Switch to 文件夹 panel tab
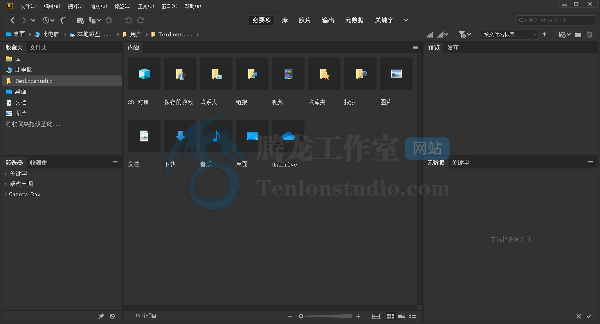Image resolution: width=600 pixels, height=324 pixels. coord(38,47)
